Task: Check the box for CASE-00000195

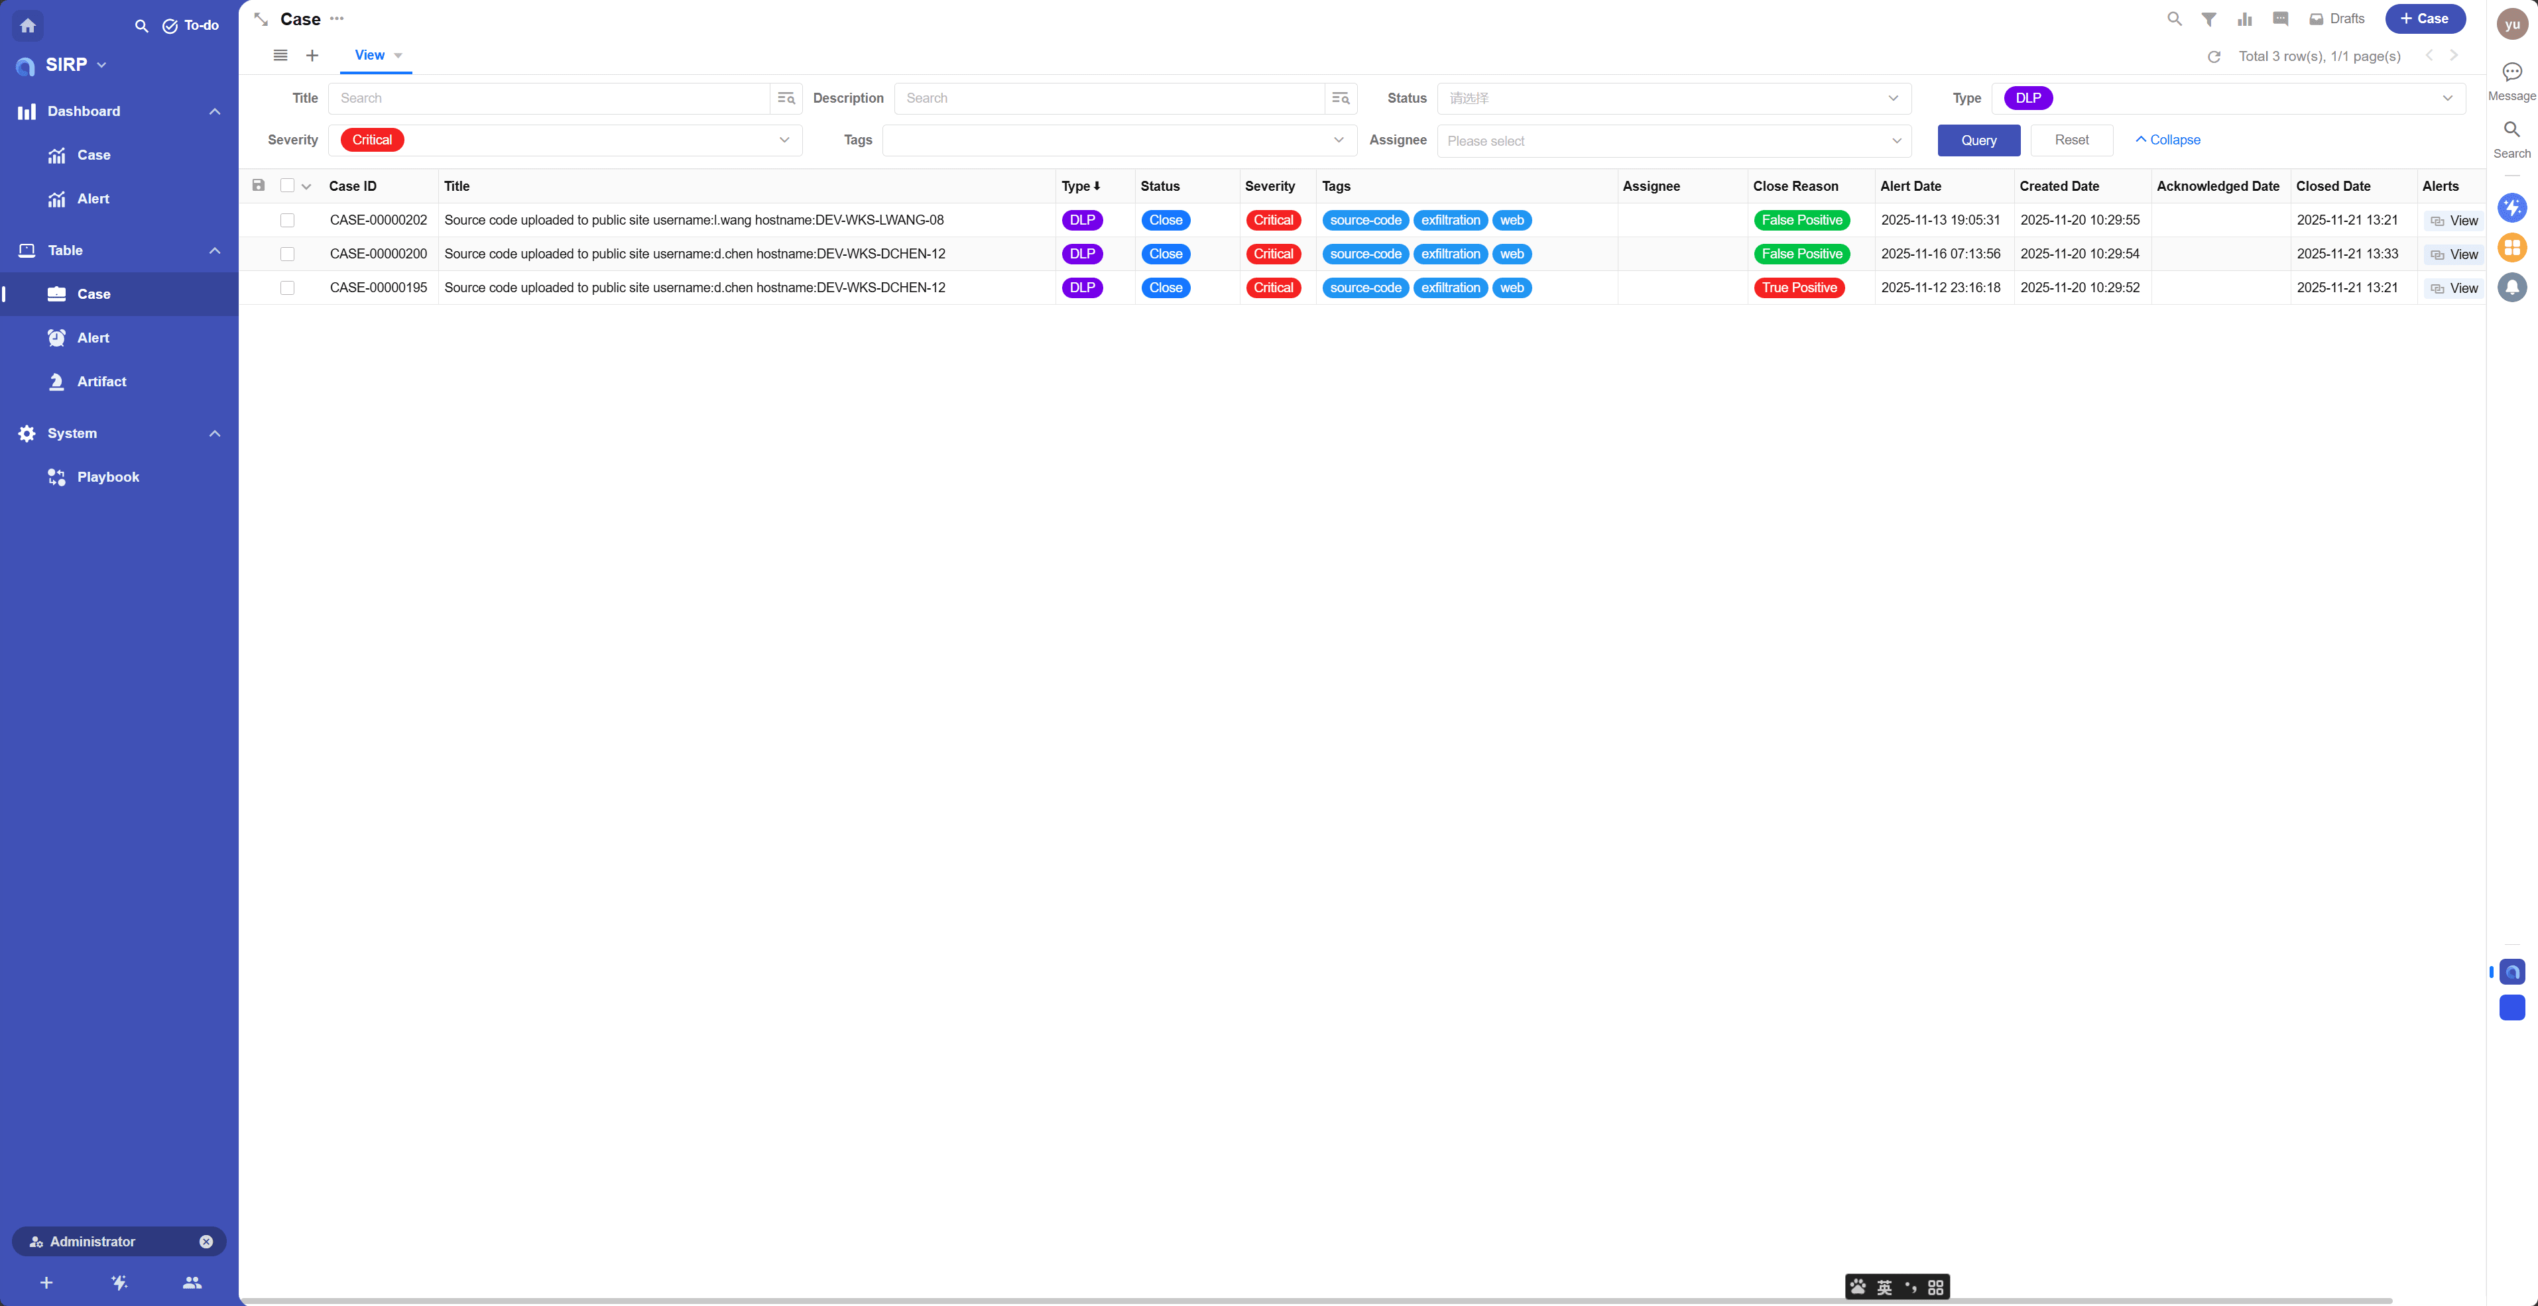Action: pyautogui.click(x=288, y=289)
